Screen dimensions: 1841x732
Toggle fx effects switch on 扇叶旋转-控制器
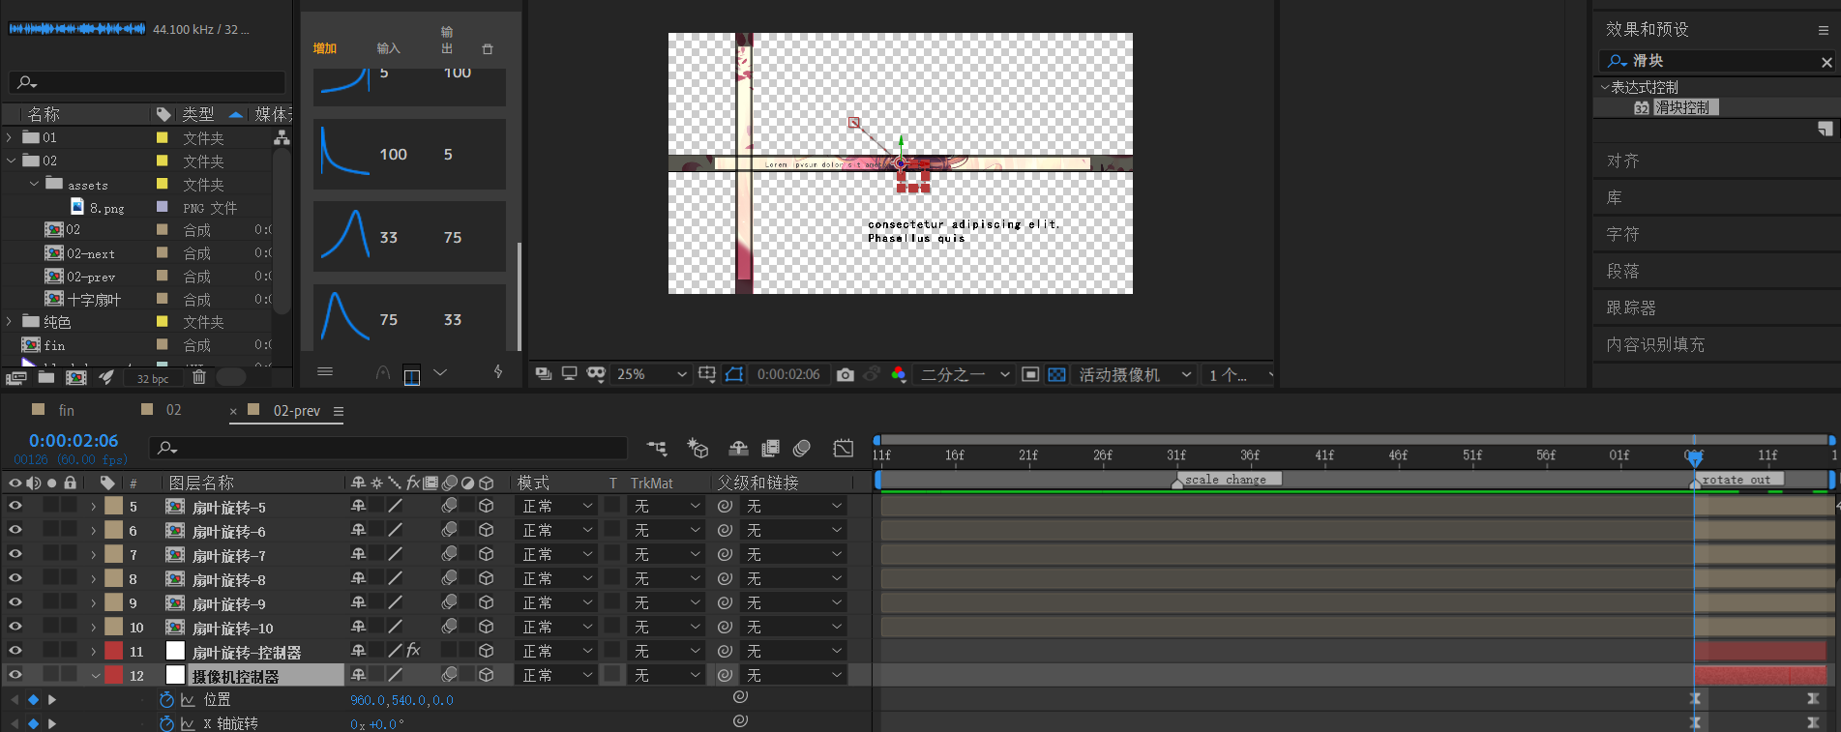pos(413,650)
